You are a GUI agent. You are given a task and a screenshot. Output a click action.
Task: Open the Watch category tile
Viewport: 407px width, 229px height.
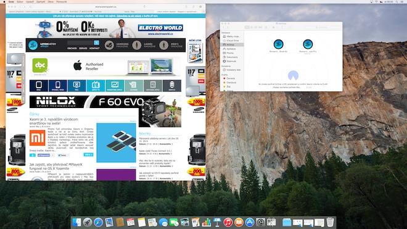click(172, 86)
